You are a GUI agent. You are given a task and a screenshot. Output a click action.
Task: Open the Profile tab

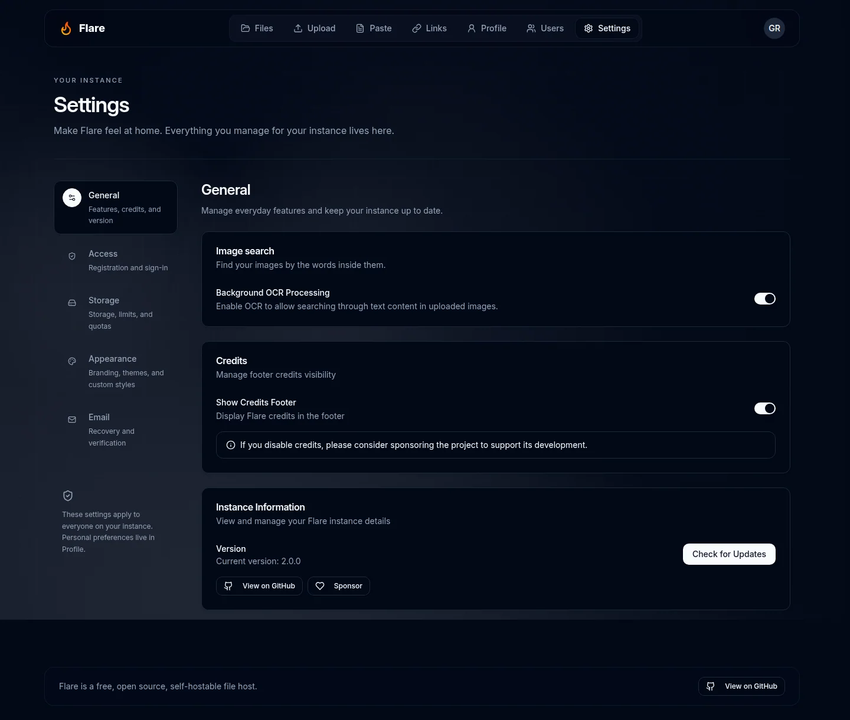(x=487, y=28)
